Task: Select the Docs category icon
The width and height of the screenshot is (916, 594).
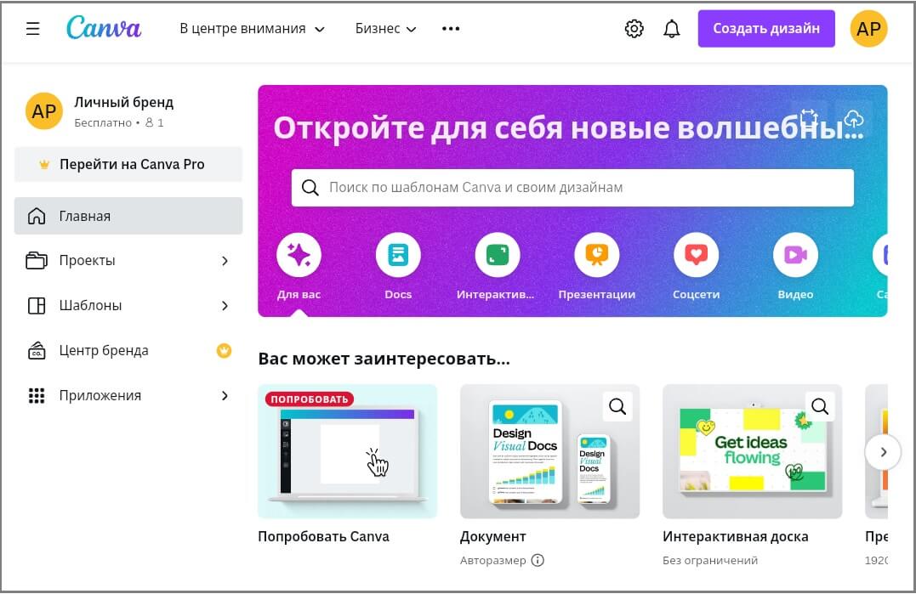Action: pyautogui.click(x=398, y=254)
